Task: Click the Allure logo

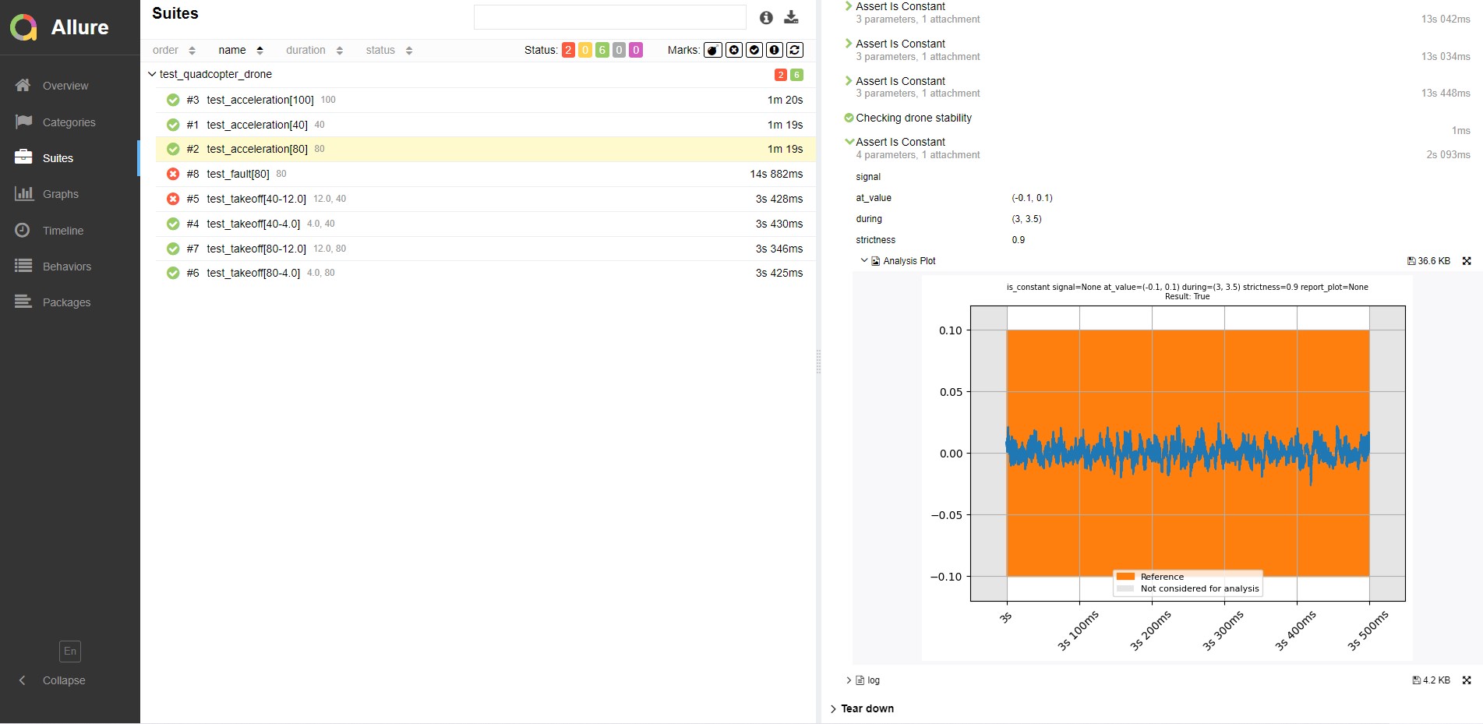Action: pos(23,27)
